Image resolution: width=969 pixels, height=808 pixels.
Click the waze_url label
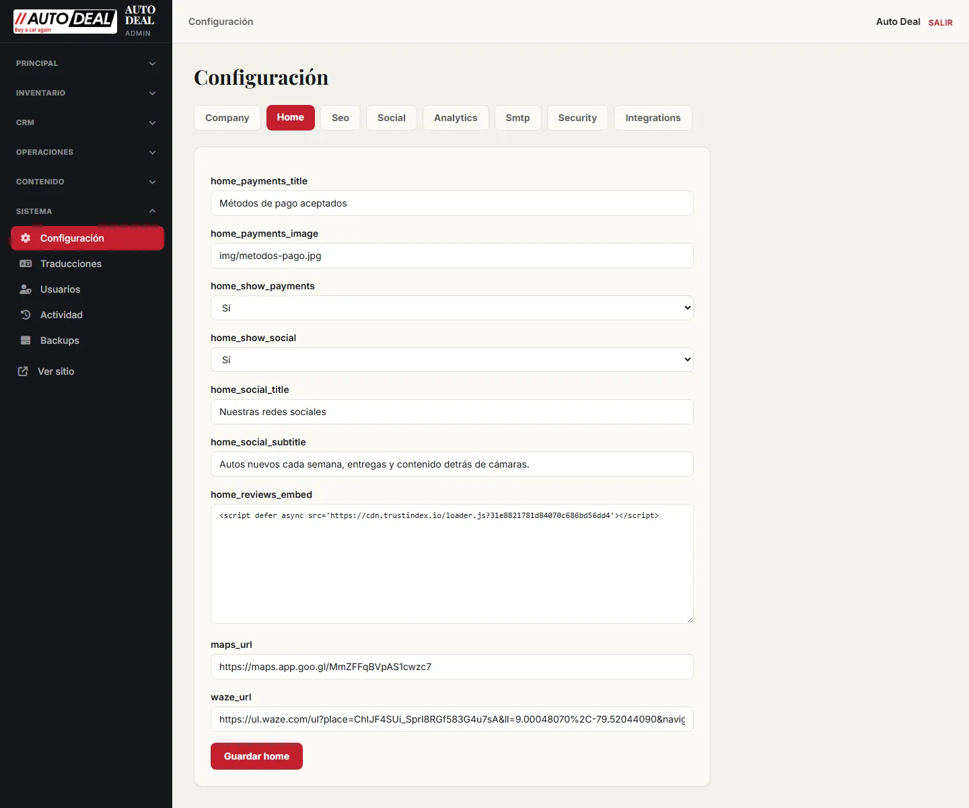tap(231, 697)
